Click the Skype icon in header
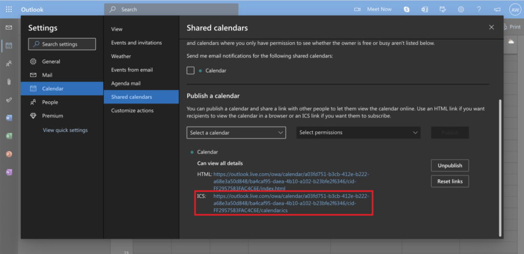 coord(406,9)
